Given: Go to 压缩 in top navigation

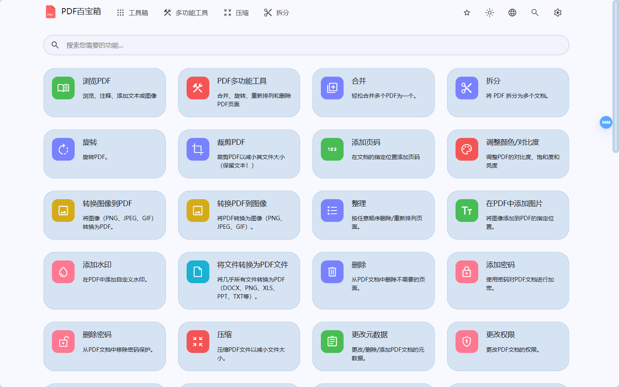Looking at the screenshot, I should click(x=236, y=13).
